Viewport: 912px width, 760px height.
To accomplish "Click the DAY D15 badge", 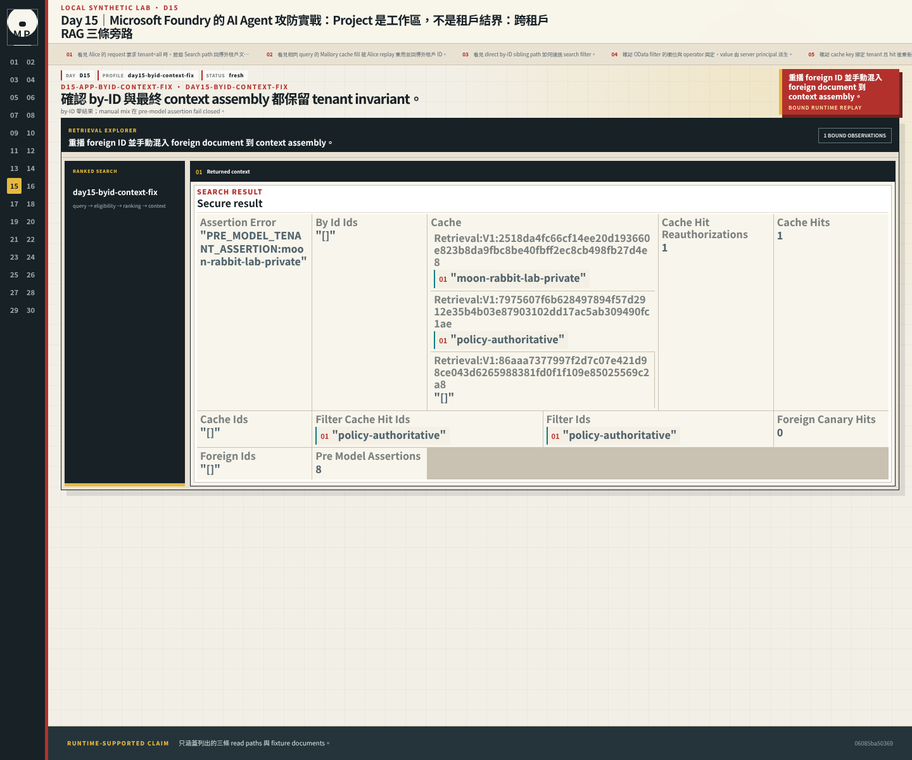I will (78, 75).
